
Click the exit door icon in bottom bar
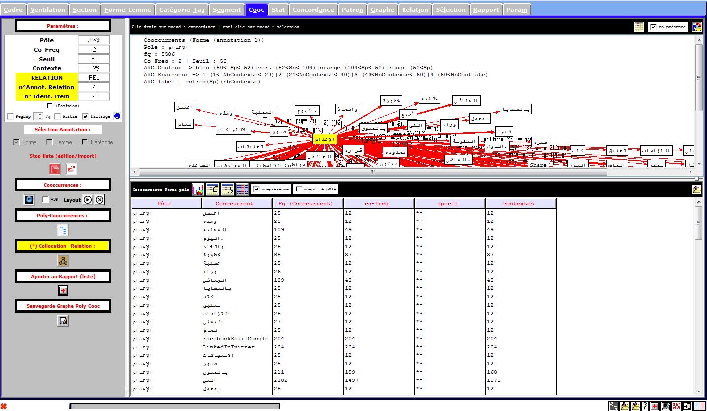(687, 406)
